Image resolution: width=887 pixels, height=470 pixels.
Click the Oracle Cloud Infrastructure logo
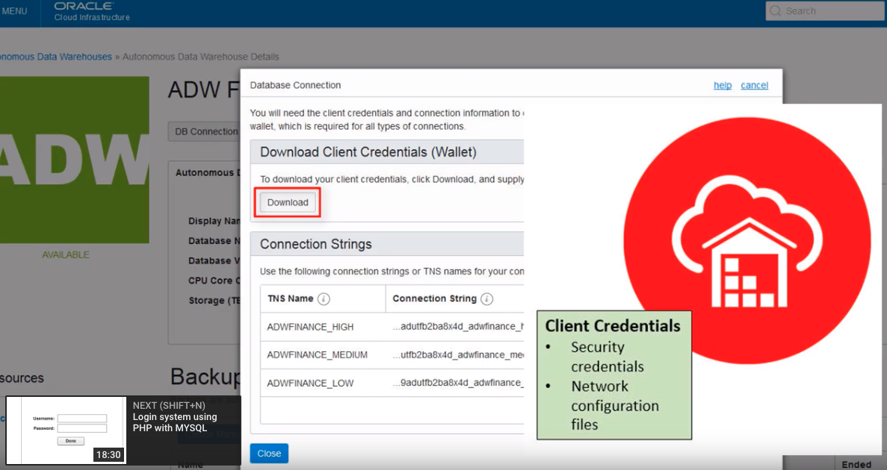point(92,11)
